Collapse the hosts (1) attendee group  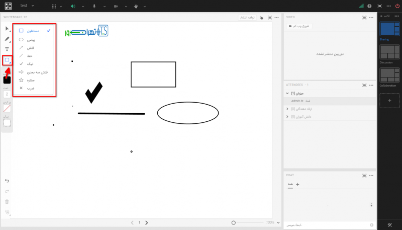[x=287, y=94]
